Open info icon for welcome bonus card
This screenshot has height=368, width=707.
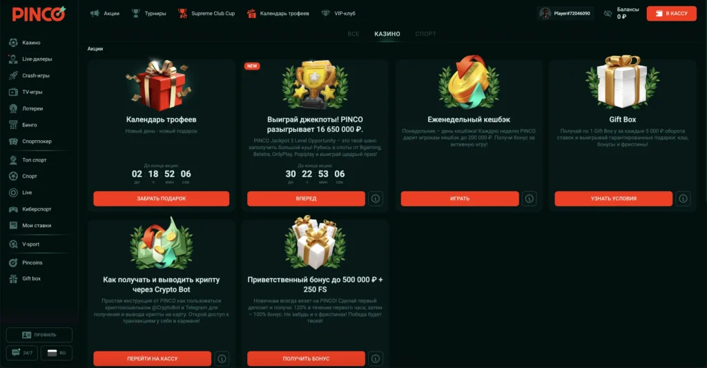point(376,358)
